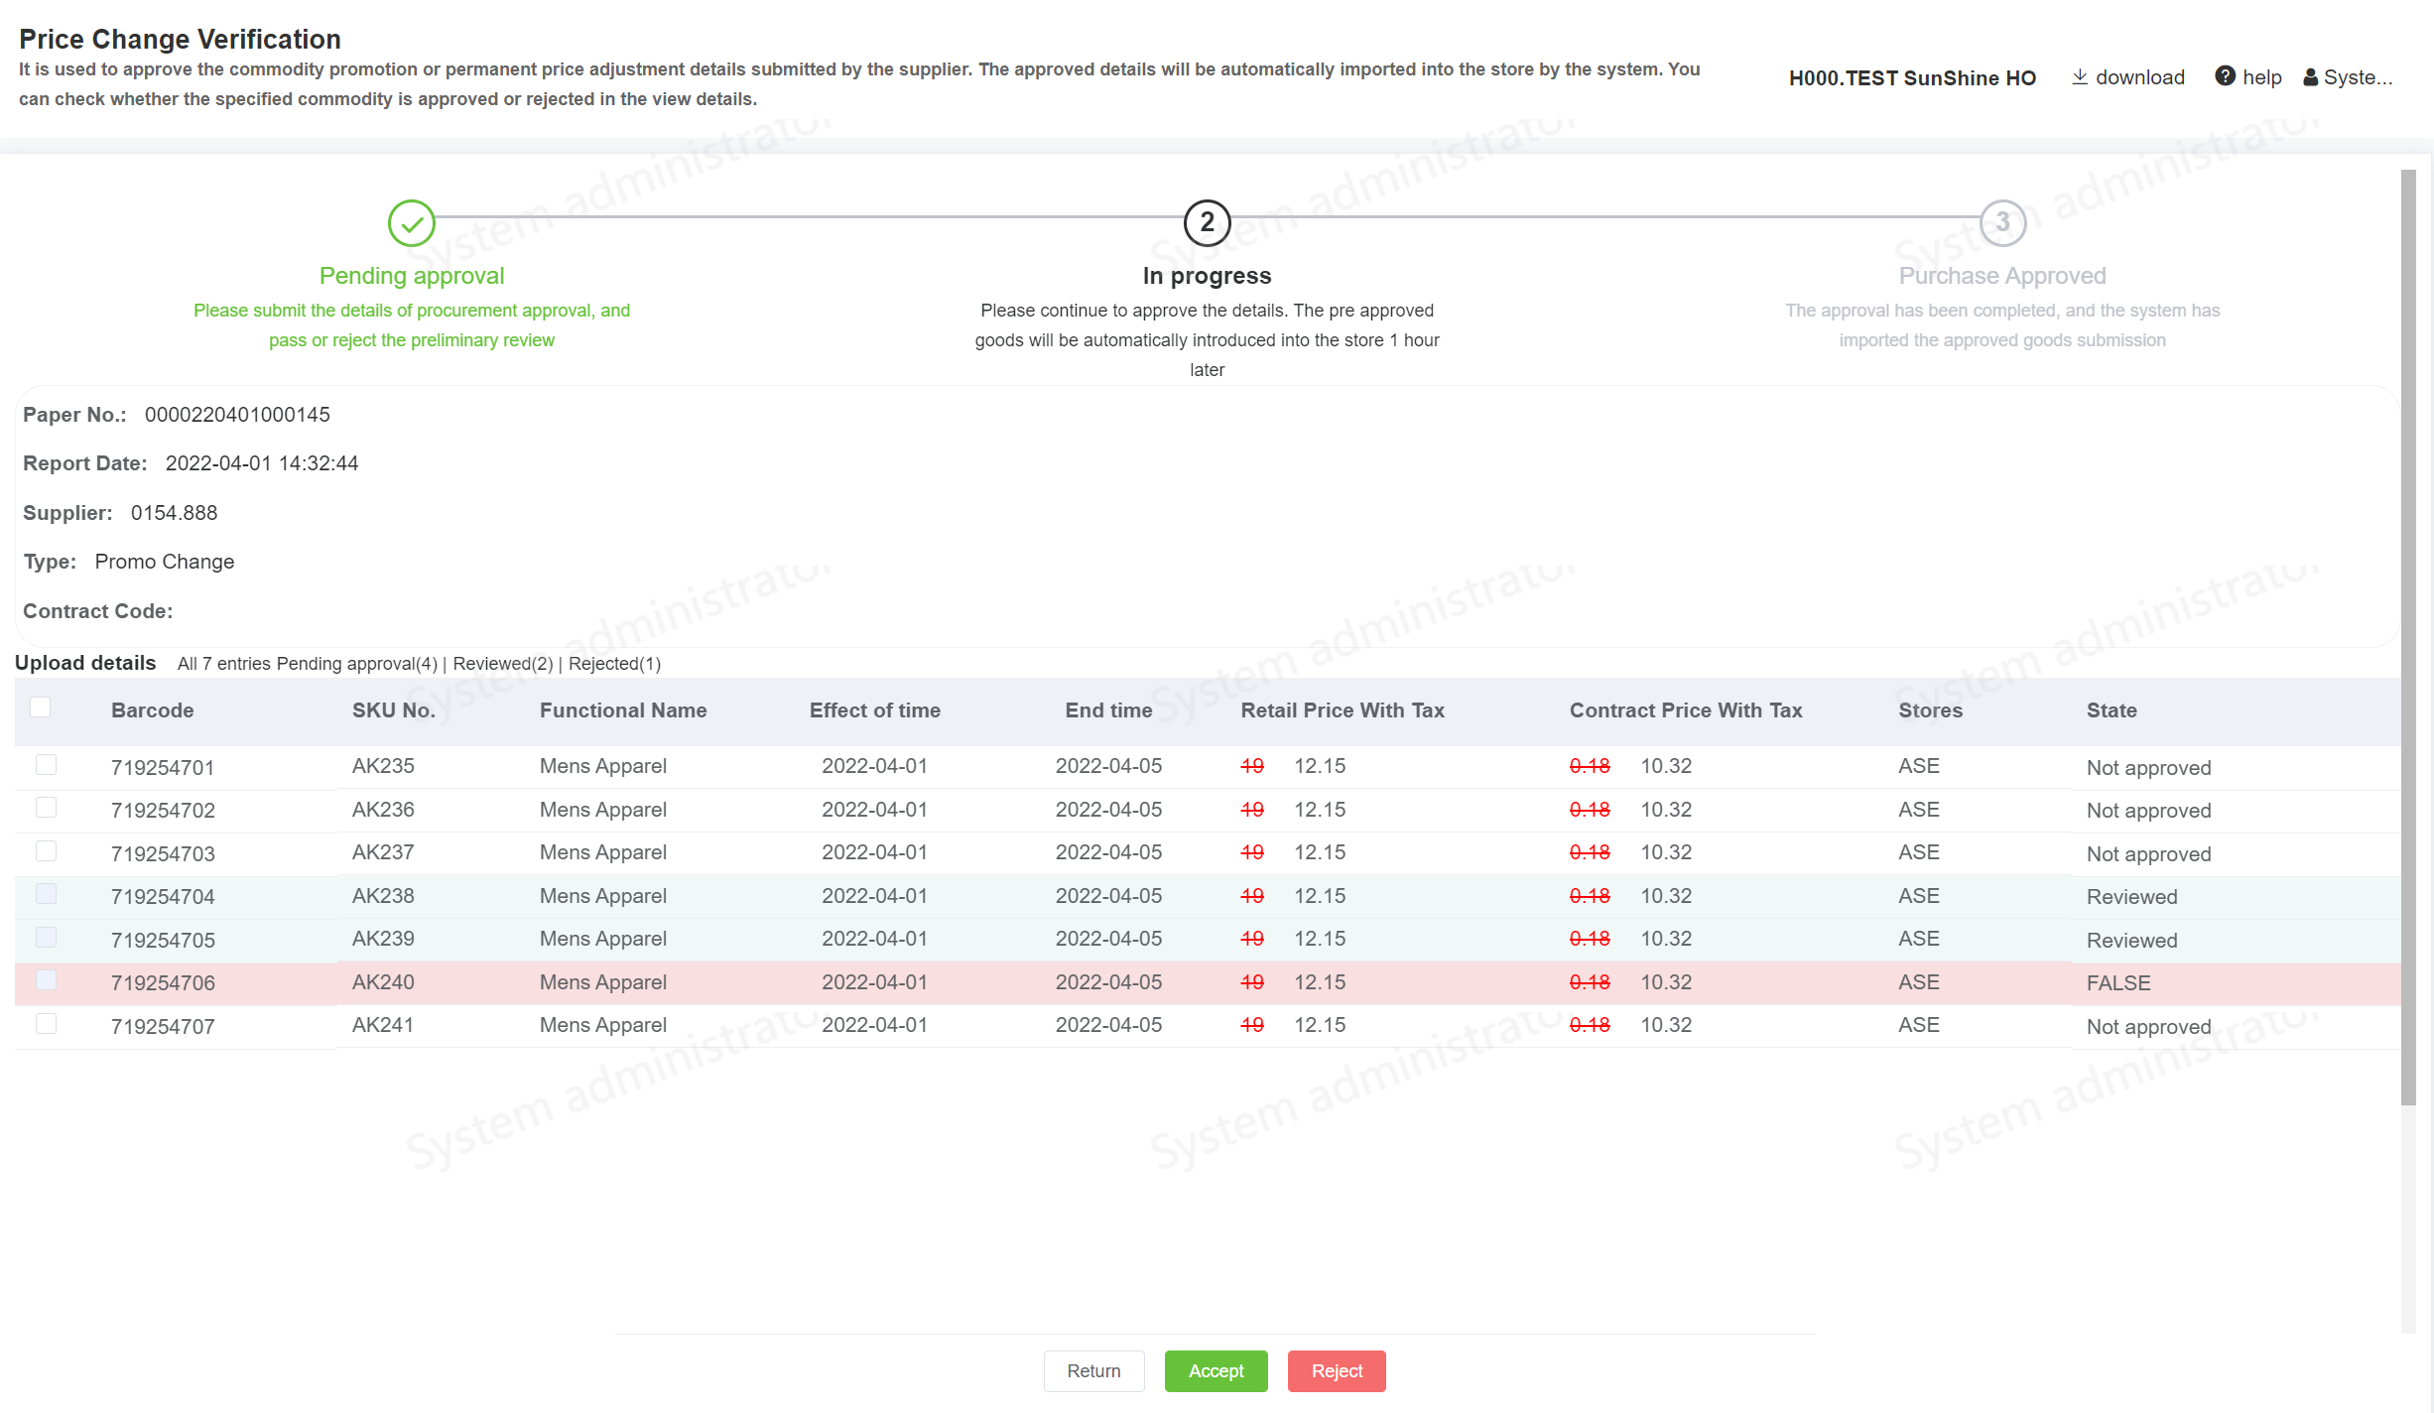Click the step 2 circle icon
Screen dimensions: 2434x1413
(1207, 223)
